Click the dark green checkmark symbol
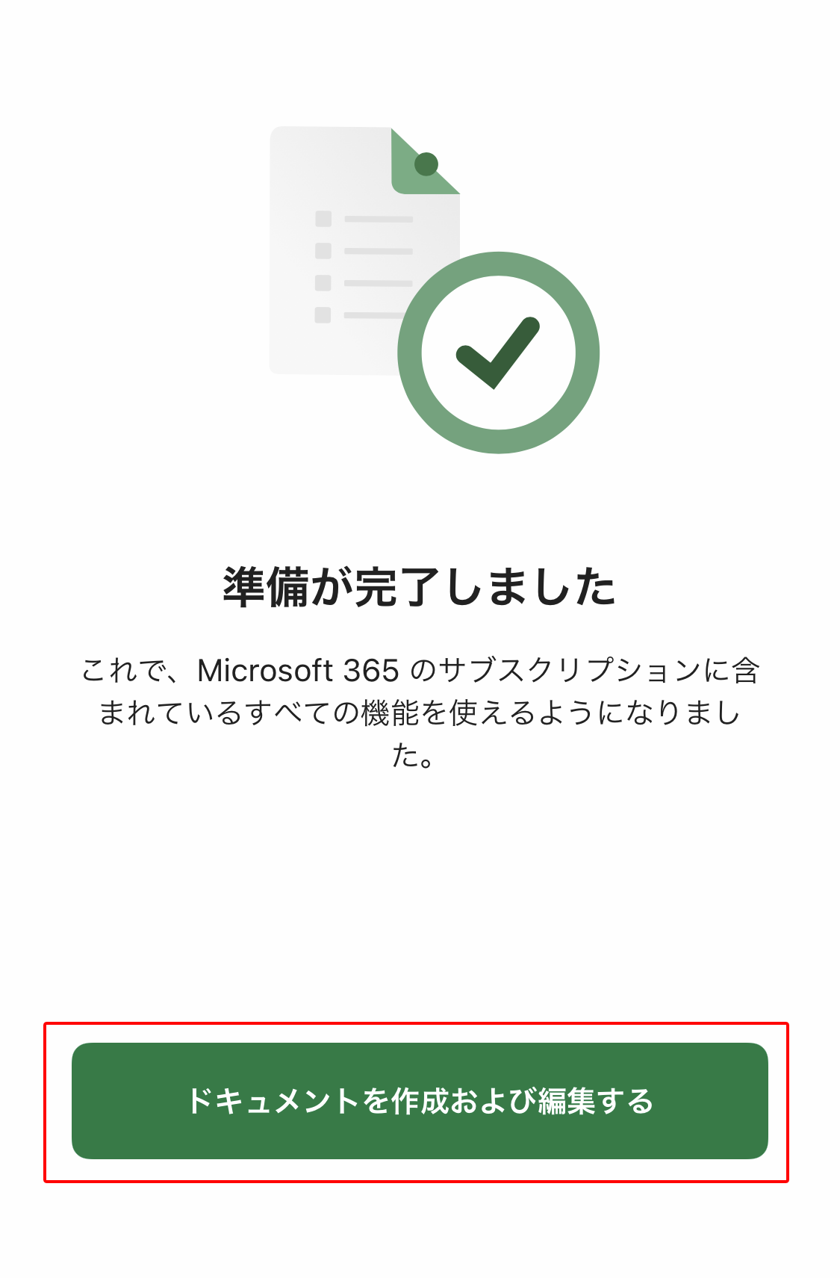The height and width of the screenshot is (1278, 840). [x=498, y=353]
